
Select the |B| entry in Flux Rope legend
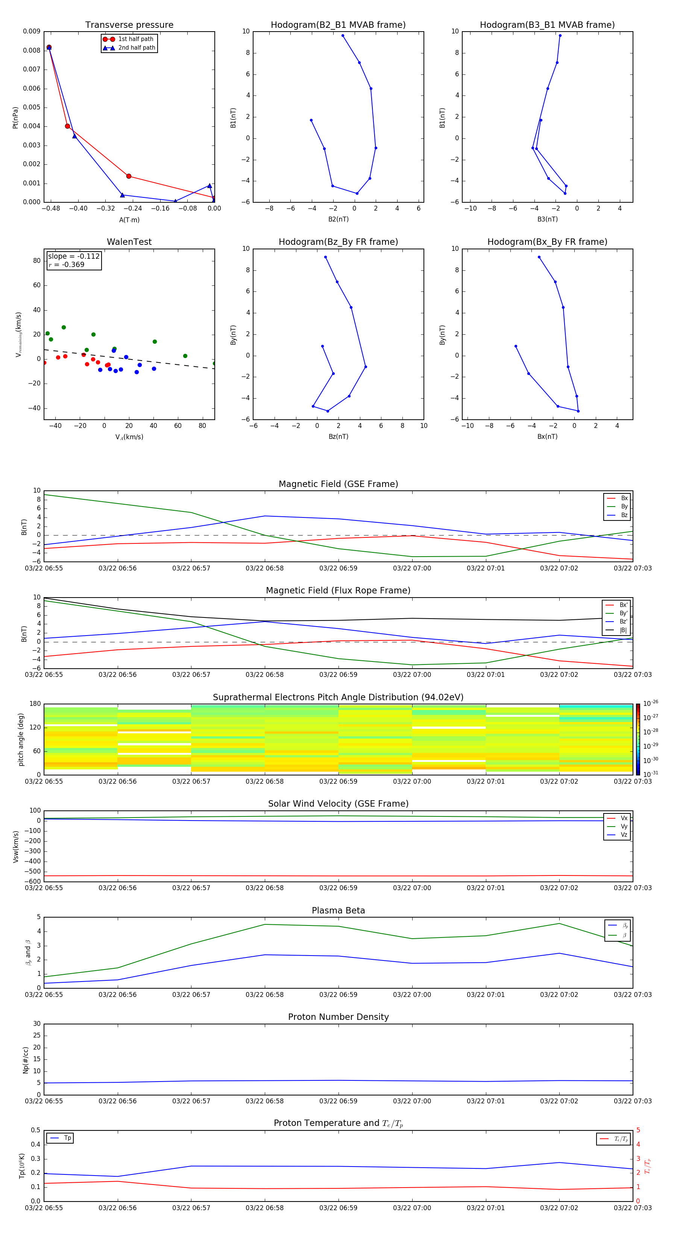[x=617, y=630]
